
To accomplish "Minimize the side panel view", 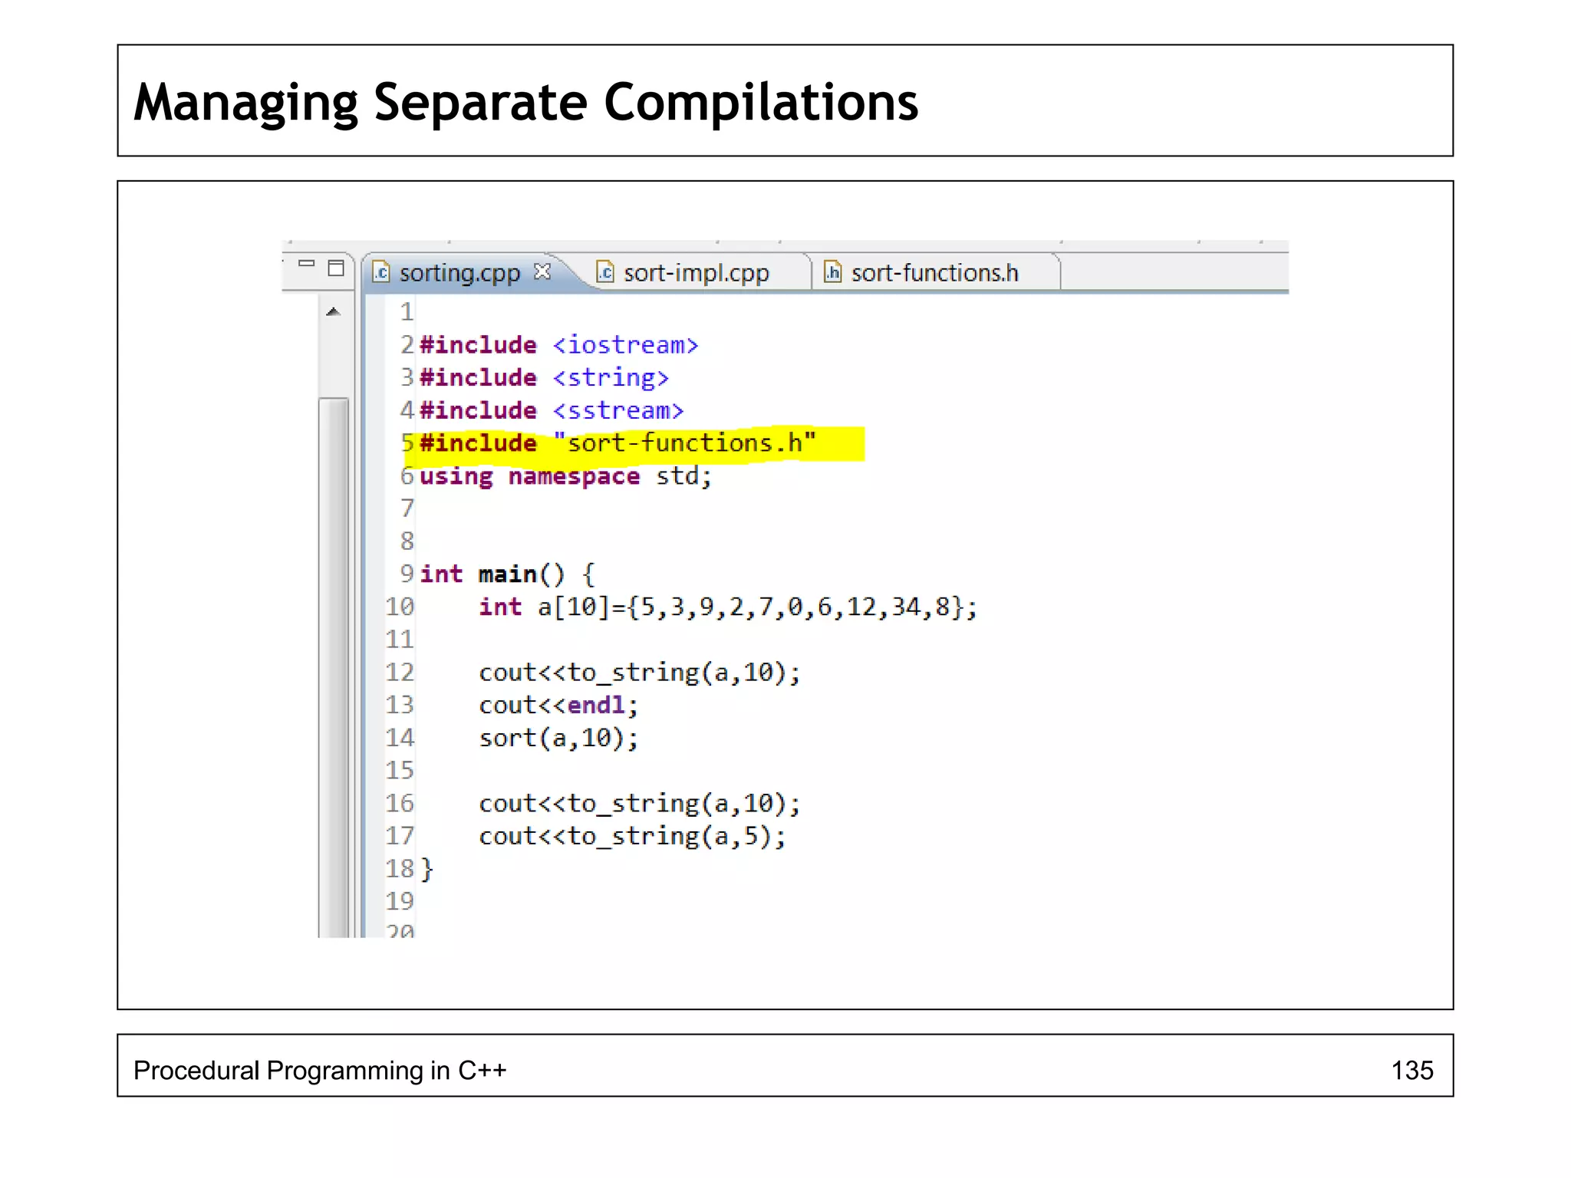I will click(306, 264).
